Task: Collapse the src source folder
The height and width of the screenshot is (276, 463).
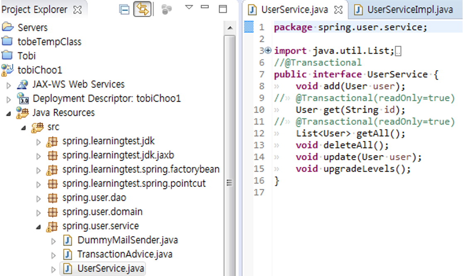Action: (24, 128)
